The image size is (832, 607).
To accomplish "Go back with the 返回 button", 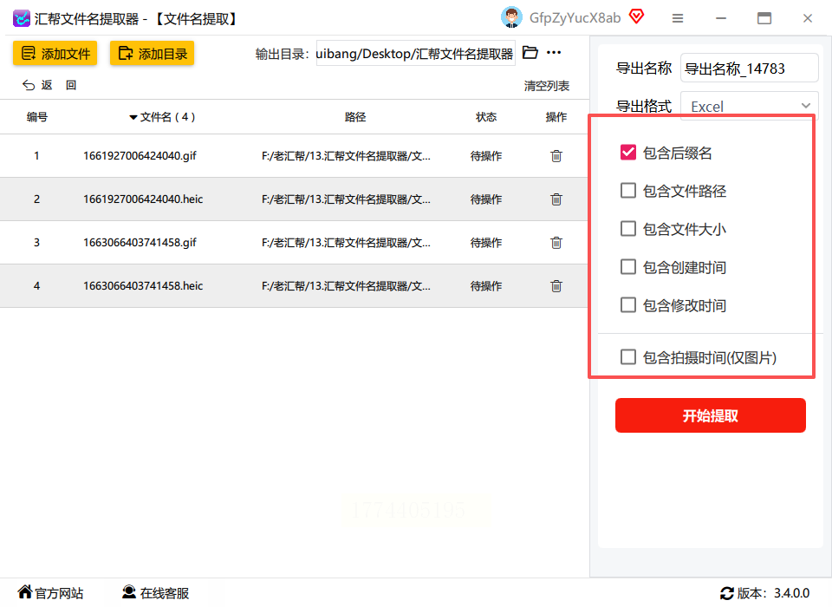I will [49, 86].
